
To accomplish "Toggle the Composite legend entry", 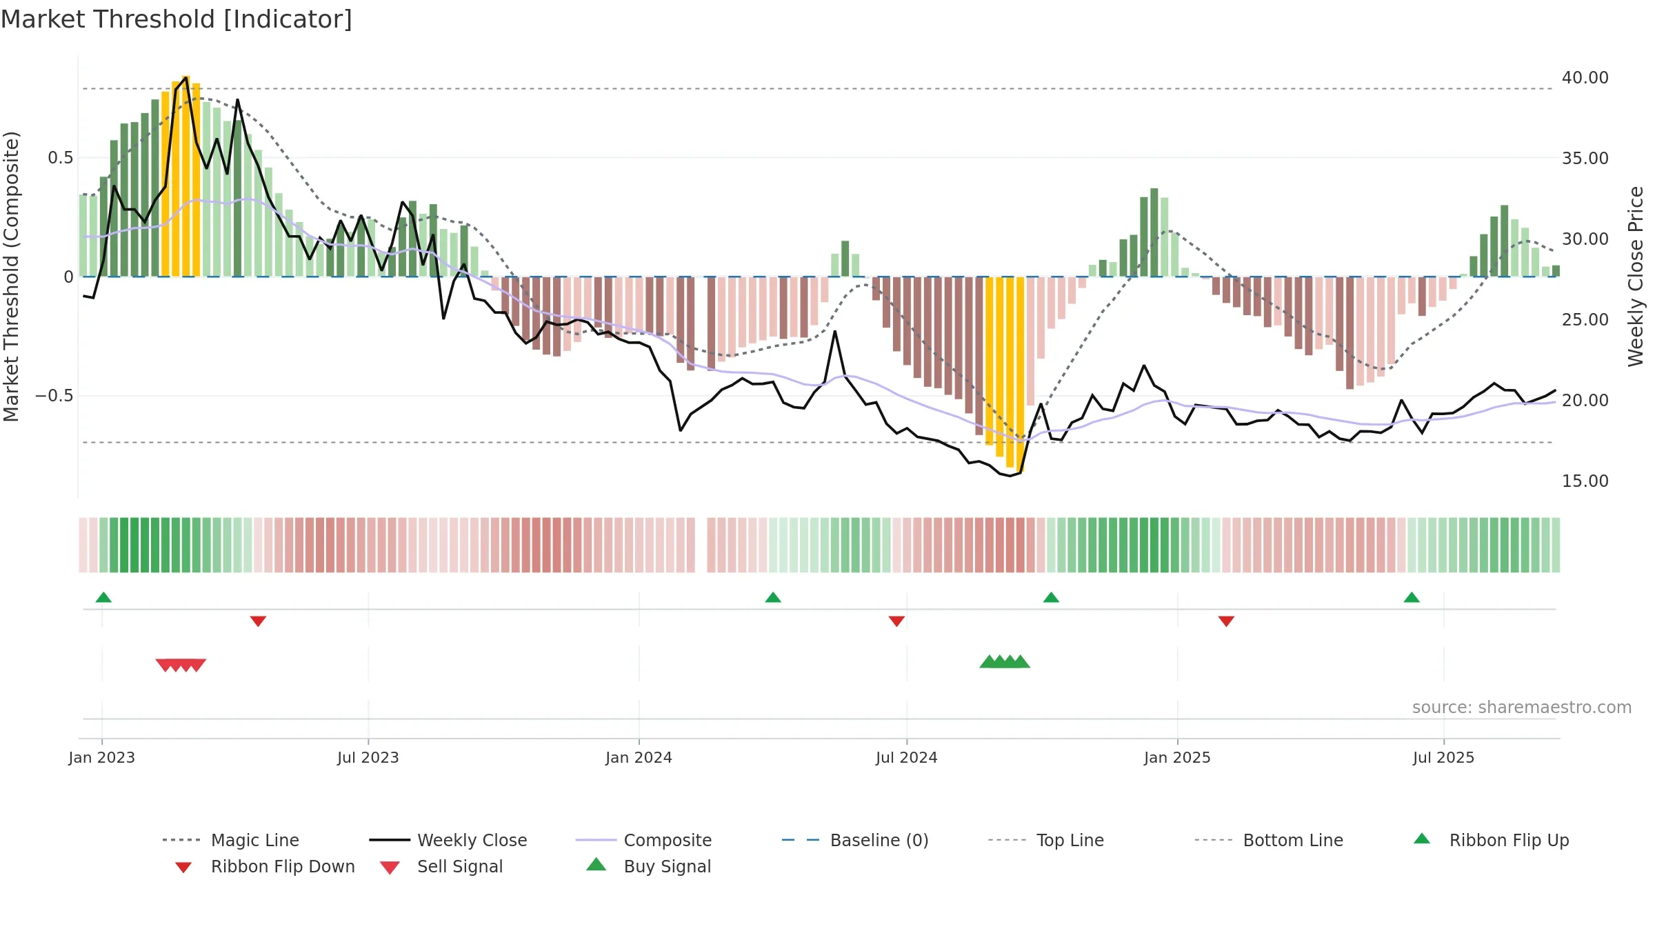I will (643, 840).
